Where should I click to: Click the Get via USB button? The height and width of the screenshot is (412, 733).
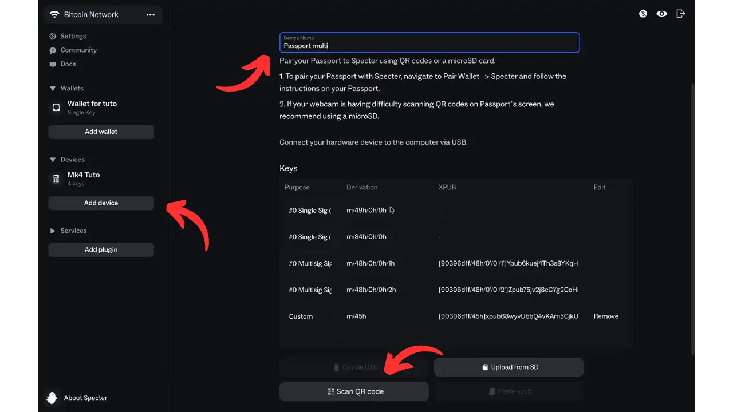pos(354,367)
